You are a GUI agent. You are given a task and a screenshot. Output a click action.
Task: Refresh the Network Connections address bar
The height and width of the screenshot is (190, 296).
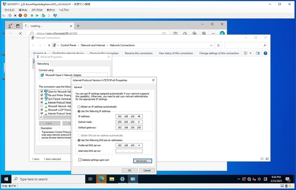tap(218, 45)
